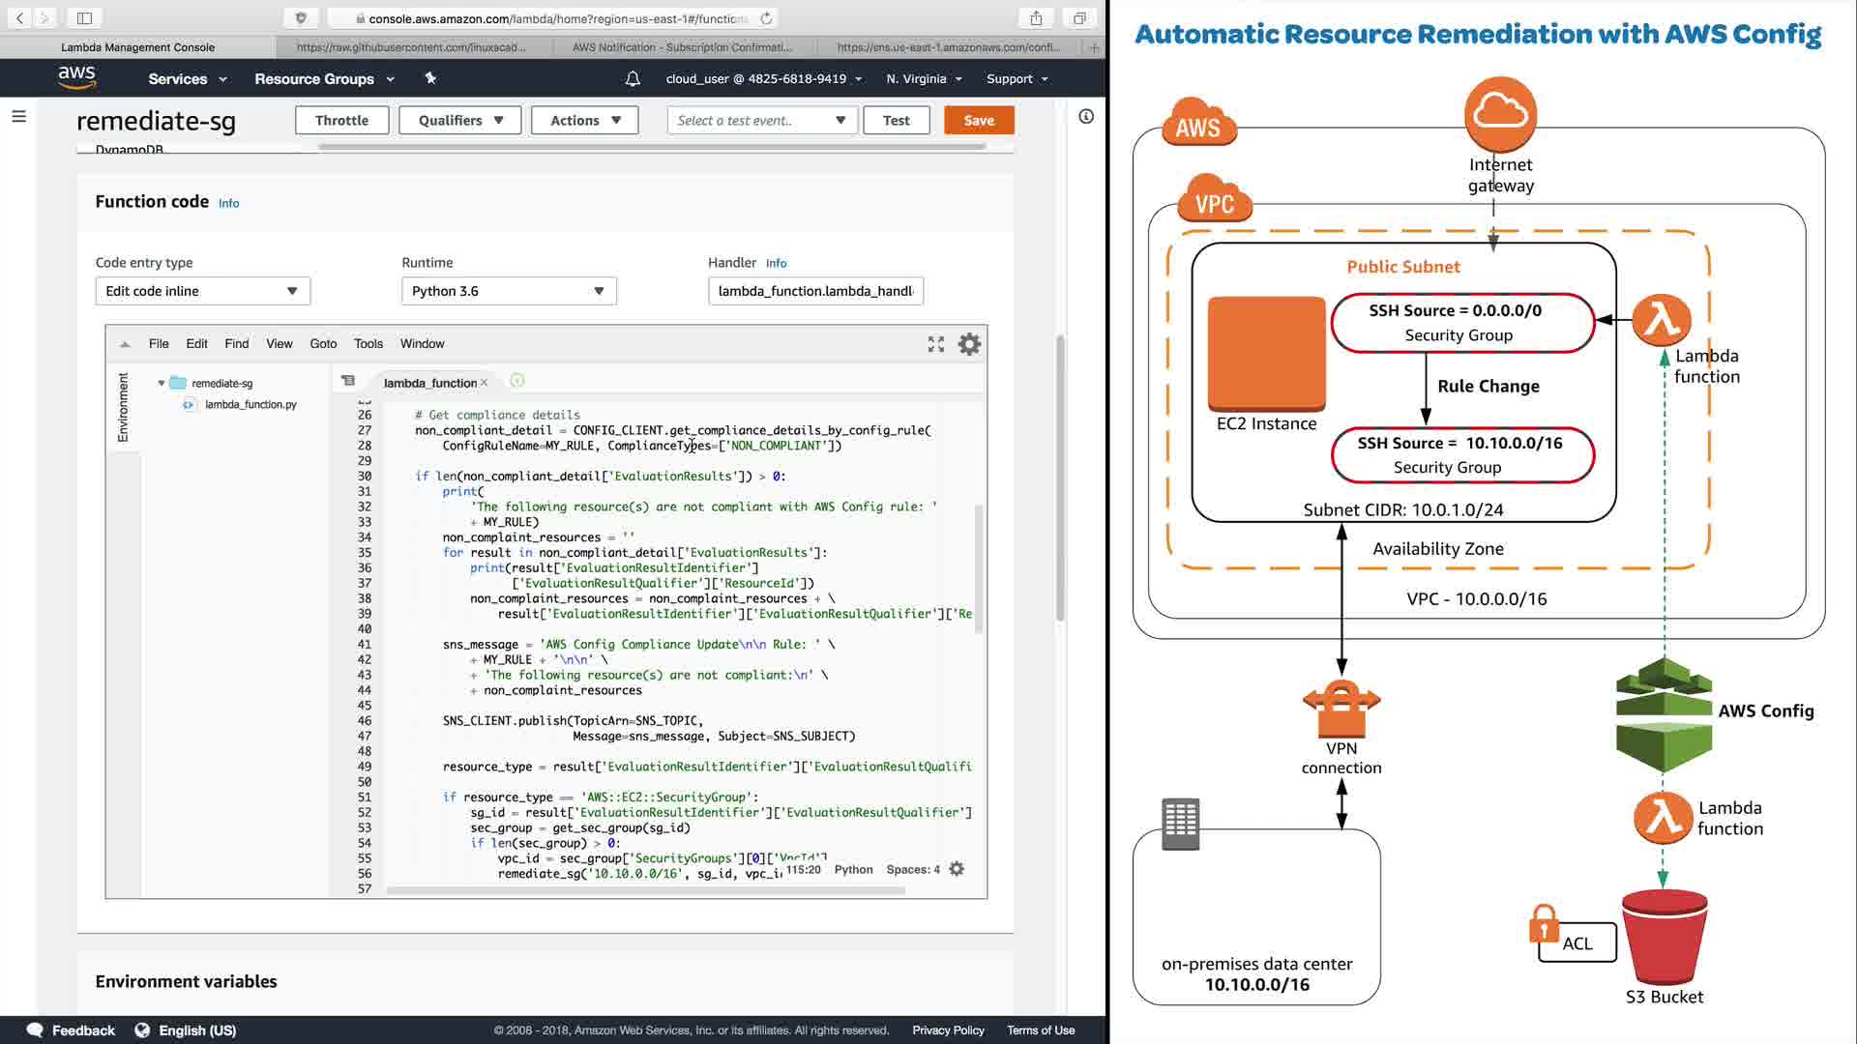
Task: Click the Handler input field
Action: click(814, 291)
